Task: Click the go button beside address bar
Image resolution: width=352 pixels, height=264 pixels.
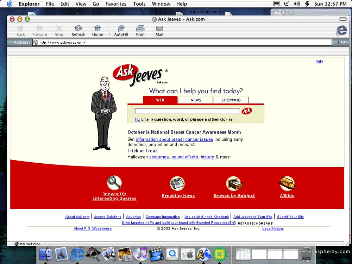Action: click(x=342, y=42)
